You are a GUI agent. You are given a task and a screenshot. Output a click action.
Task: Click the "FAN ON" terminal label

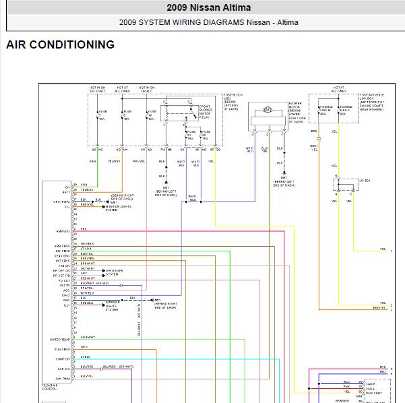(64, 266)
